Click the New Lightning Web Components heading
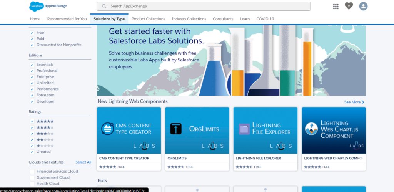394x192 pixels. click(133, 101)
